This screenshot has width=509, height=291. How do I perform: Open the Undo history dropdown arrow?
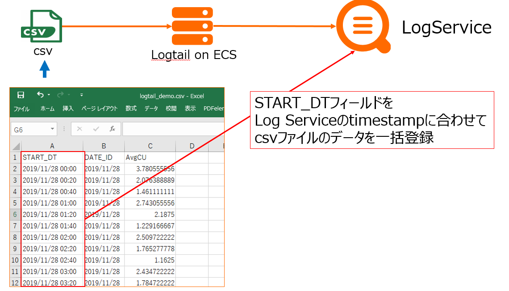[49, 95]
